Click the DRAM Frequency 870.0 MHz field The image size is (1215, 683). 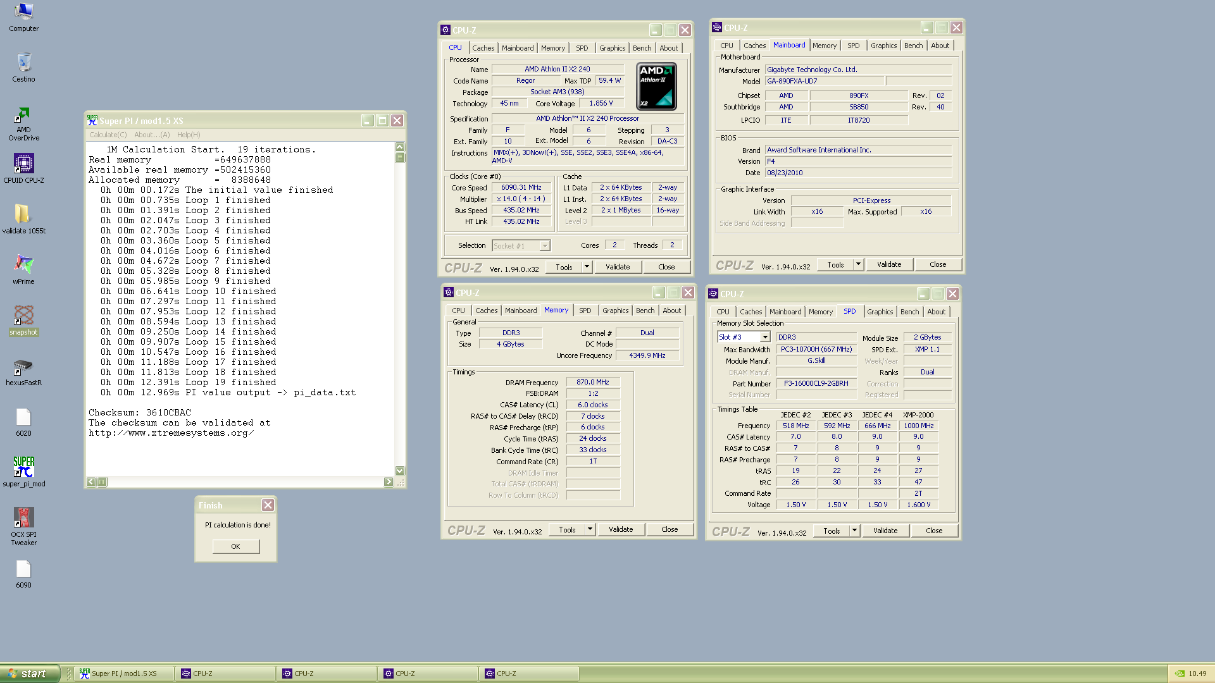592,382
